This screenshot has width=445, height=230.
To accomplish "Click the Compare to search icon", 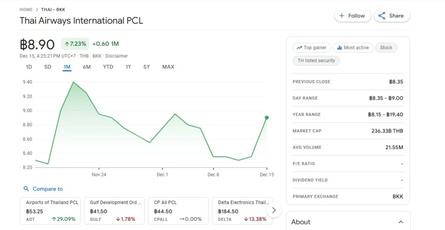I will point(27,189).
